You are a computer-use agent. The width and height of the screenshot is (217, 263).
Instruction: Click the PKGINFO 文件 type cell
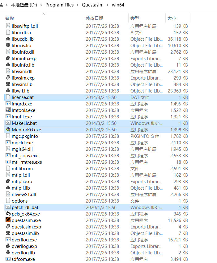click(x=145, y=136)
